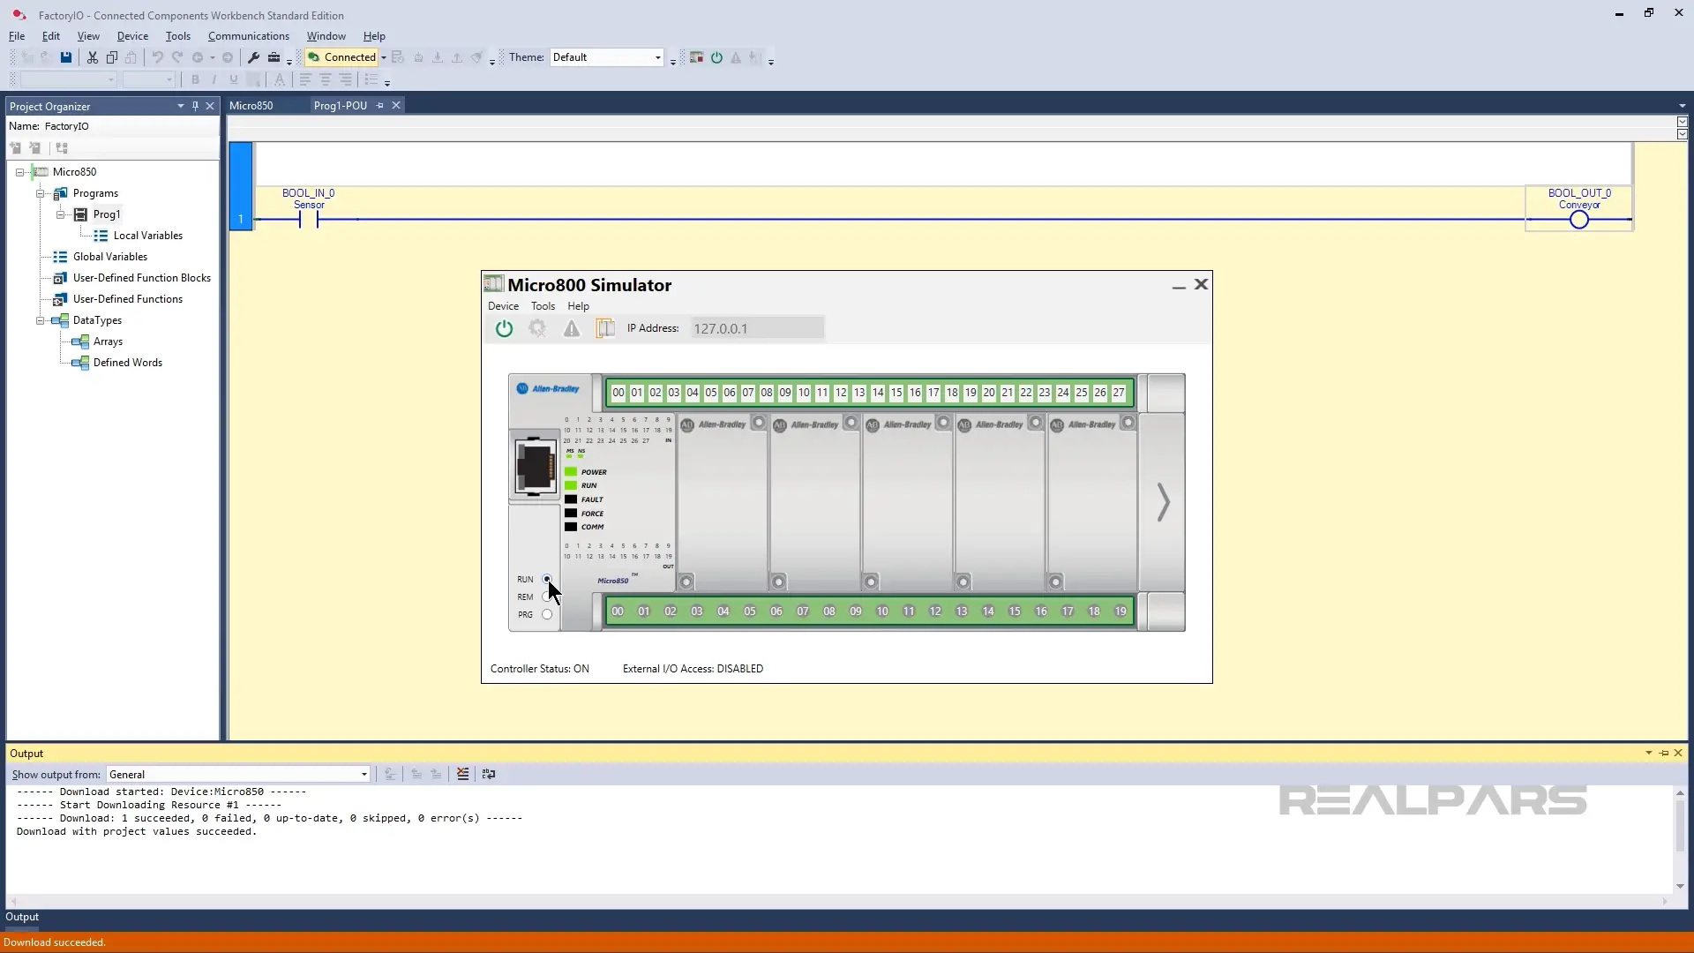Click the Download succeeded status bar message

click(x=55, y=942)
